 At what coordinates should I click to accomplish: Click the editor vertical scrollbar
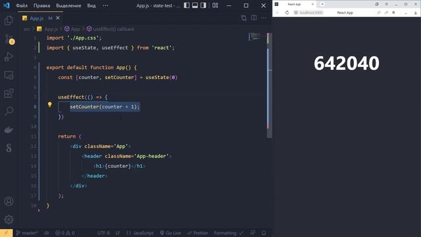click(x=269, y=85)
